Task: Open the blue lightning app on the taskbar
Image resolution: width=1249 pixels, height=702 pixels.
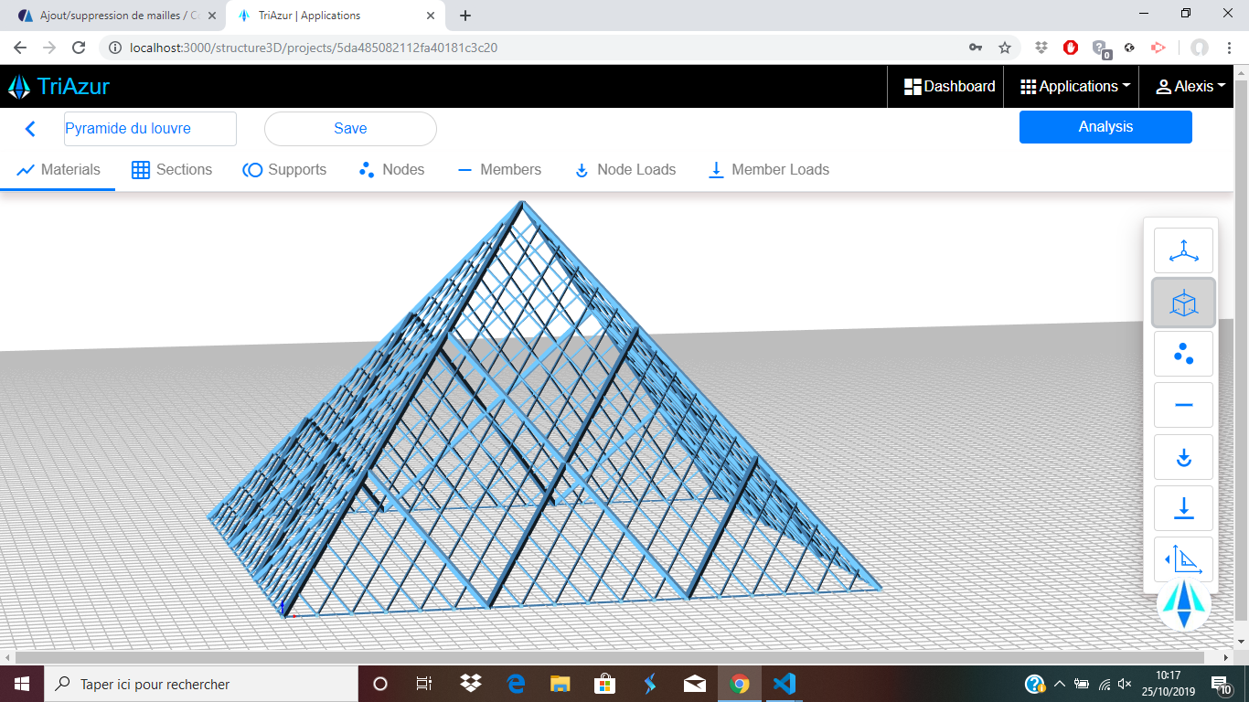Action: [x=650, y=684]
